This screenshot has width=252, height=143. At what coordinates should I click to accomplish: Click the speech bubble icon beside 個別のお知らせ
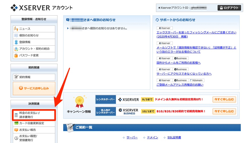[x=16, y=35]
